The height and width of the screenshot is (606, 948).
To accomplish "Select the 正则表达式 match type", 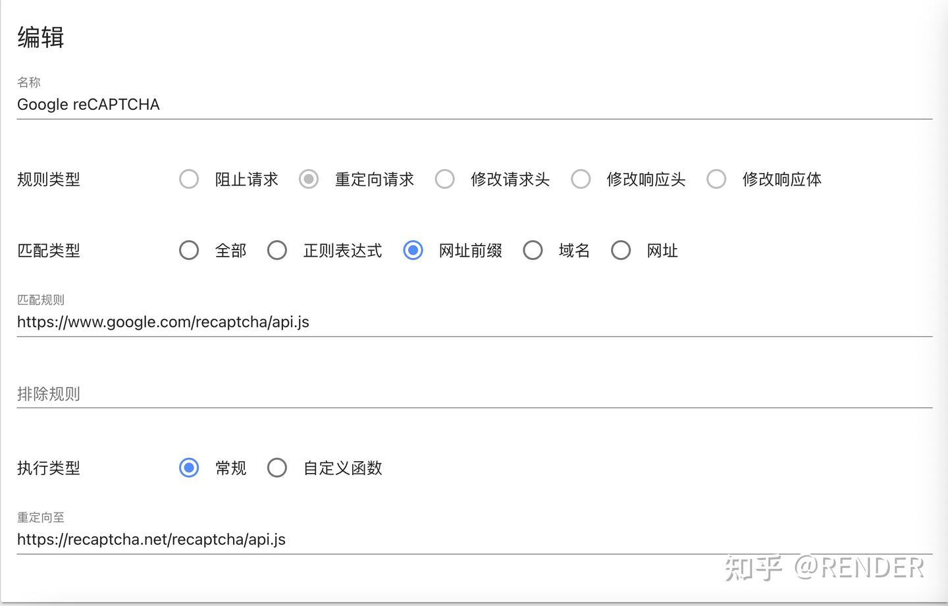I will [x=277, y=250].
